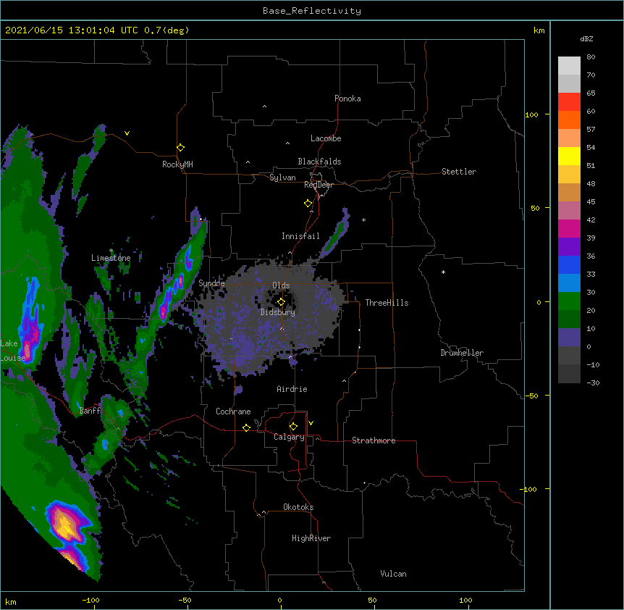Click the Cochrane town label

click(x=233, y=411)
